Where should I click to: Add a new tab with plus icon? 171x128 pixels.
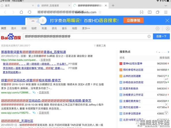point(113,5)
